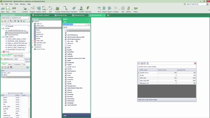Open the Tools menu
This screenshot has height=118, width=210.
[16, 4]
